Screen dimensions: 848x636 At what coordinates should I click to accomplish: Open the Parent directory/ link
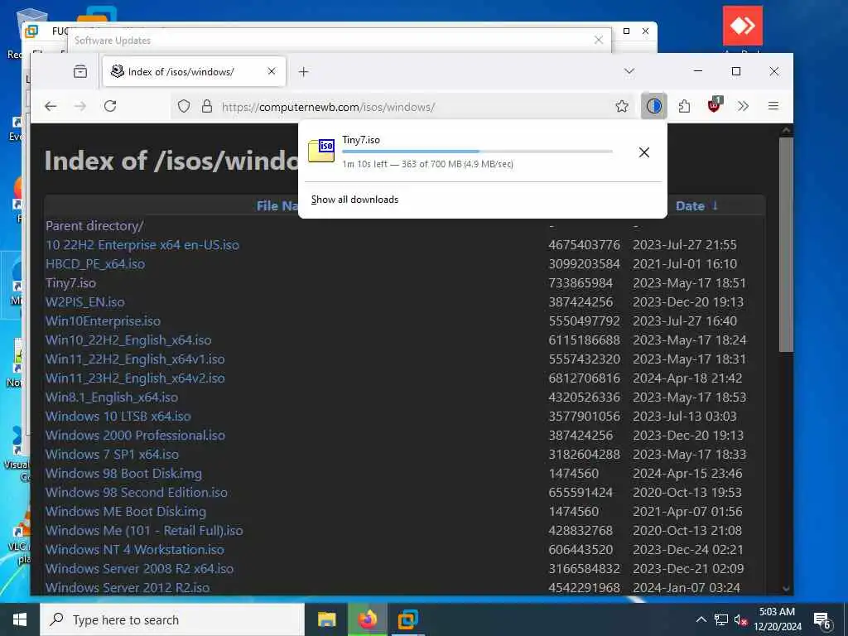pyautogui.click(x=94, y=225)
